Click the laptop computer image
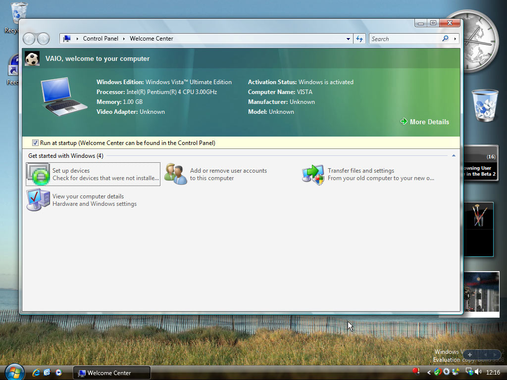507x380 pixels. pyautogui.click(x=64, y=96)
